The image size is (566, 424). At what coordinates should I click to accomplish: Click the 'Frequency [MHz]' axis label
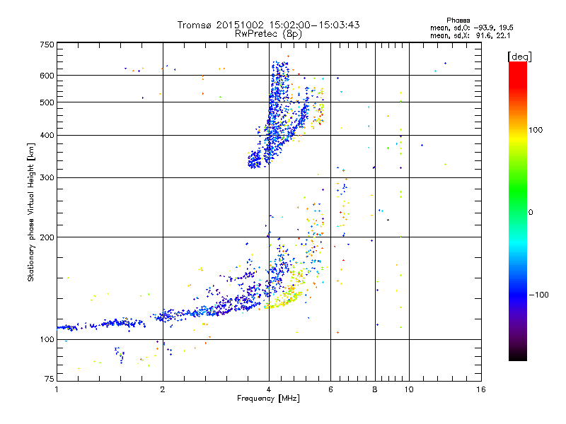[268, 399]
